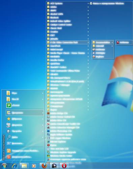Launch Internet Explorer from the taskbar
Screen dimensions: 133x169
click(14, 166)
